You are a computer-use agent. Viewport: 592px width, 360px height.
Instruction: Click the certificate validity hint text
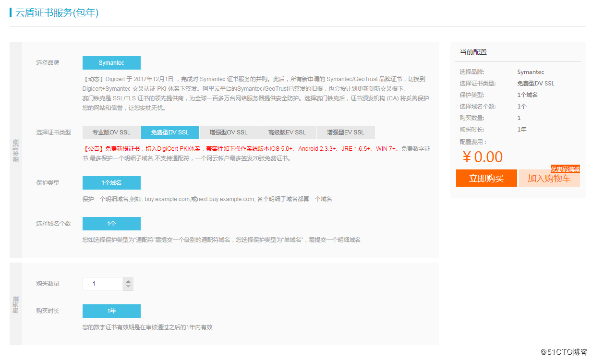coord(147,327)
